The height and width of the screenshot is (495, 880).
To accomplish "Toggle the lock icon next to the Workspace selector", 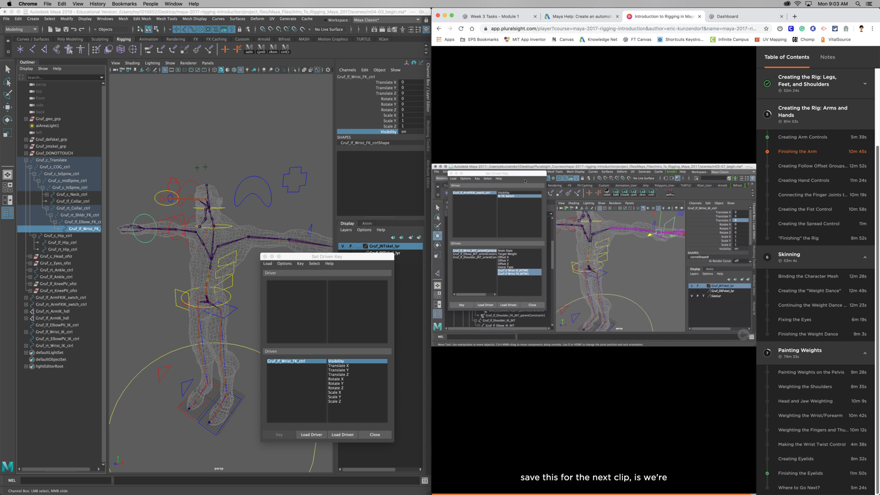I will (426, 20).
